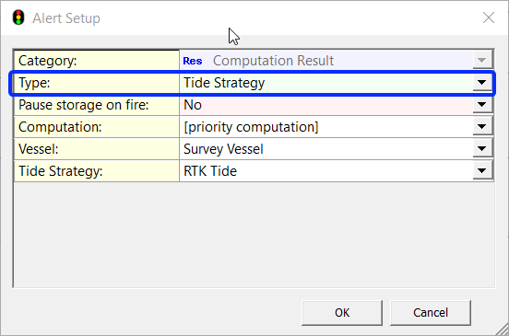Image resolution: width=509 pixels, height=336 pixels.
Task: Click the window resize grip corner
Action: [503, 330]
